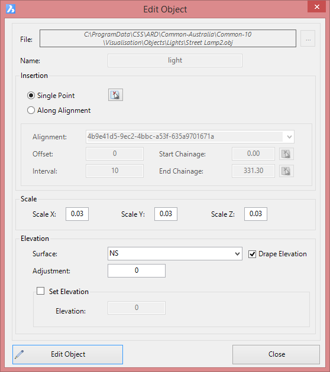Viewport: 330px width, 372px height.
Task: Click the file browse ellipsis button
Action: tap(308, 38)
